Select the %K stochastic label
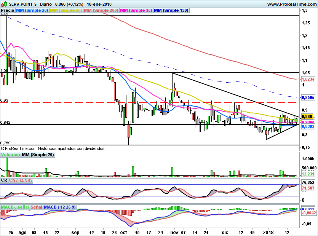 pos(4,181)
